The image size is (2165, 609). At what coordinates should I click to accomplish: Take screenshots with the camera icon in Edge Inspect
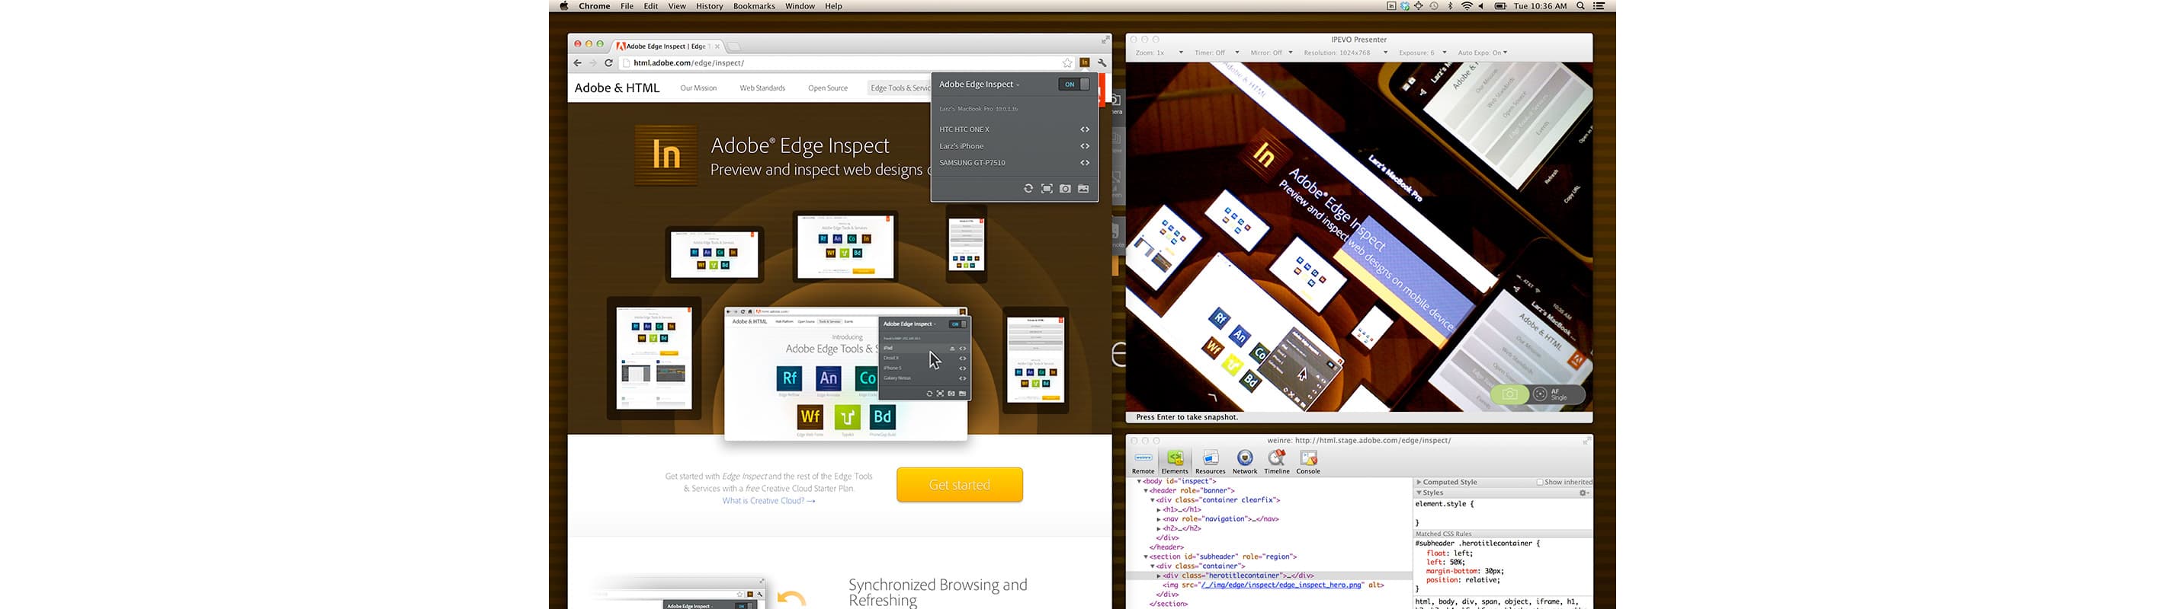(1065, 189)
